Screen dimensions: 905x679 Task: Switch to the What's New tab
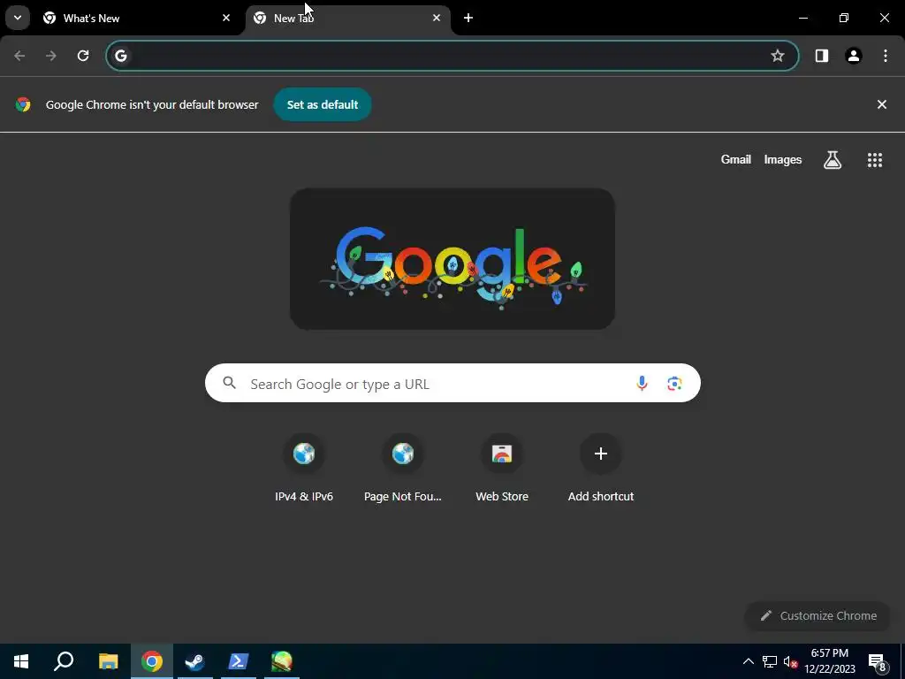tap(137, 18)
